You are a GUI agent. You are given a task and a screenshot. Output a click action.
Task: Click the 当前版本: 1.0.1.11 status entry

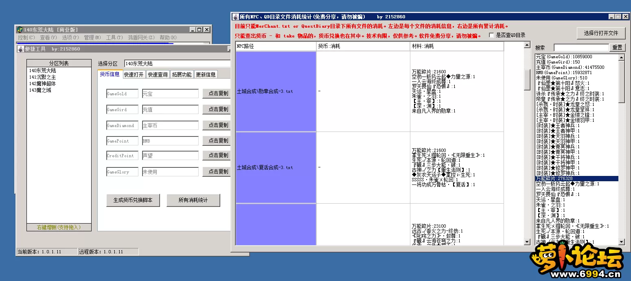[x=47, y=252]
